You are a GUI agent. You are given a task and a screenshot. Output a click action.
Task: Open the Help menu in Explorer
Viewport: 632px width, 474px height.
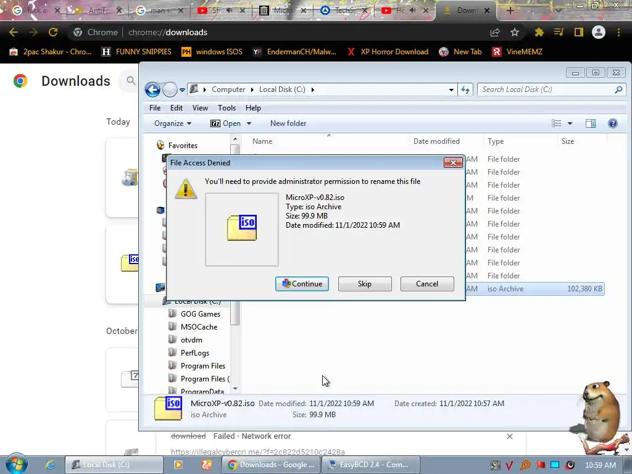click(x=253, y=108)
